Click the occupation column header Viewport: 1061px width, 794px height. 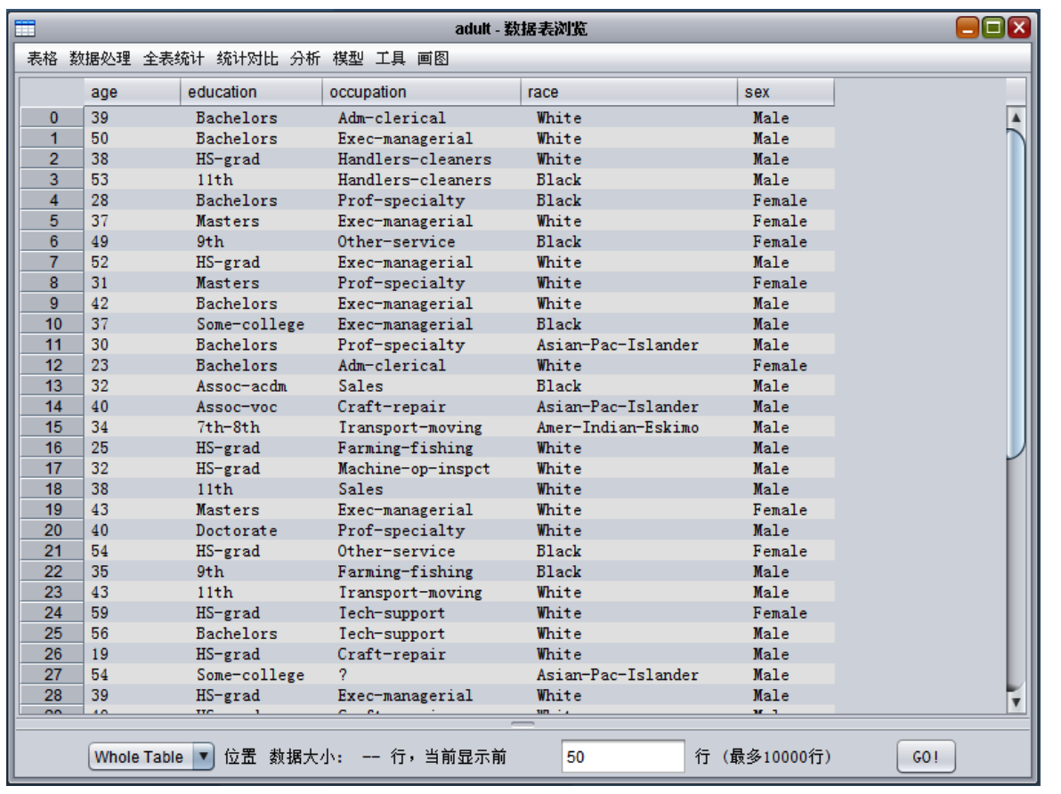422,92
